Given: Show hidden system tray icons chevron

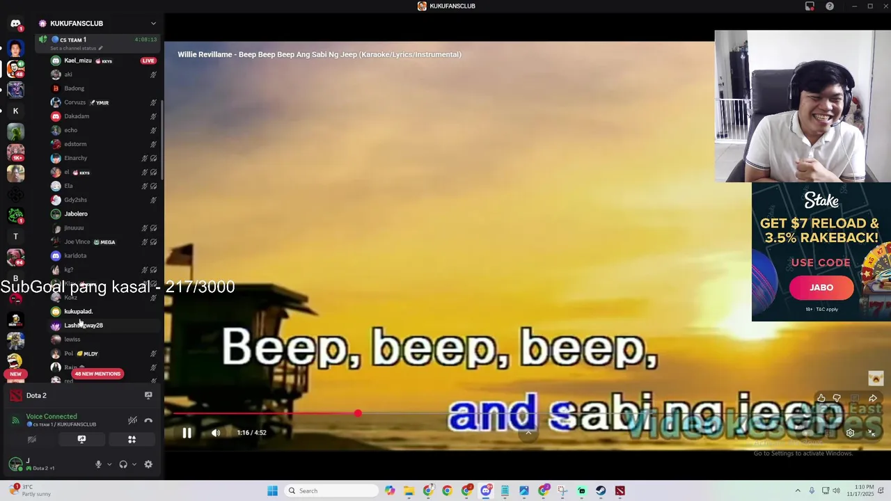Looking at the screenshot, I should (798, 491).
